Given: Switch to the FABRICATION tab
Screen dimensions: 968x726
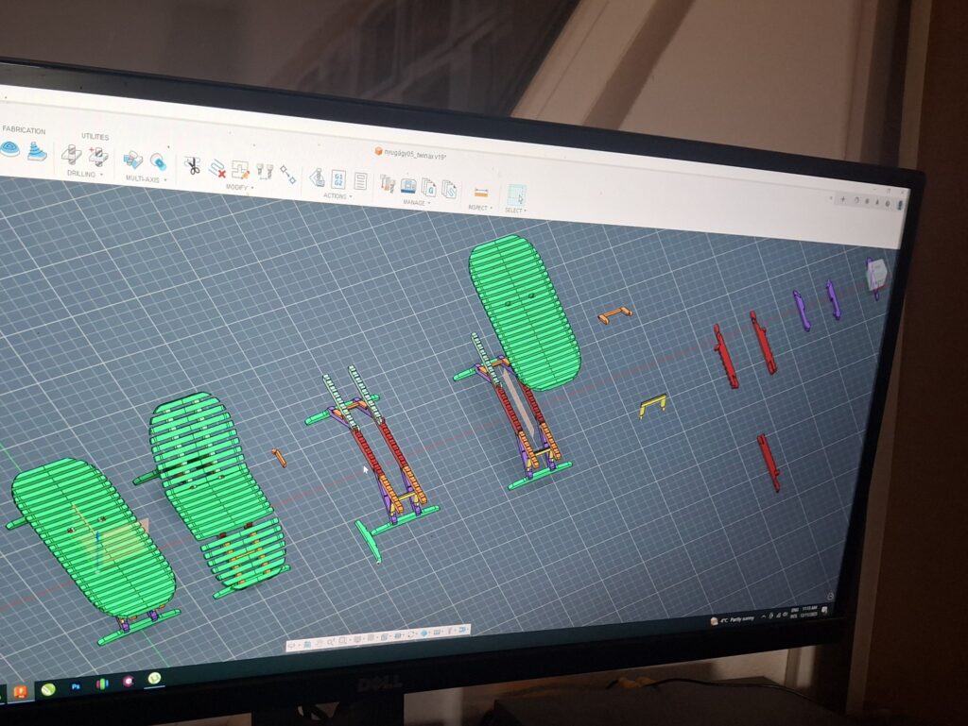Looking at the screenshot, I should [24, 130].
